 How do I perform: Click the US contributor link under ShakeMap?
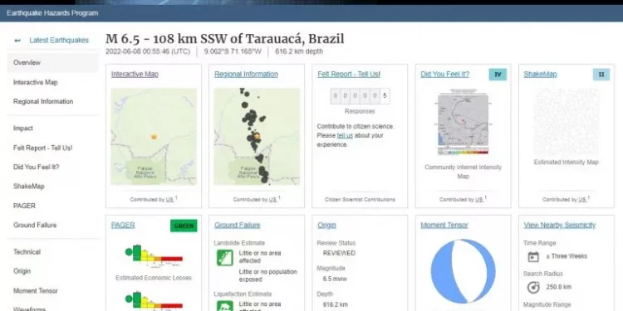582,200
